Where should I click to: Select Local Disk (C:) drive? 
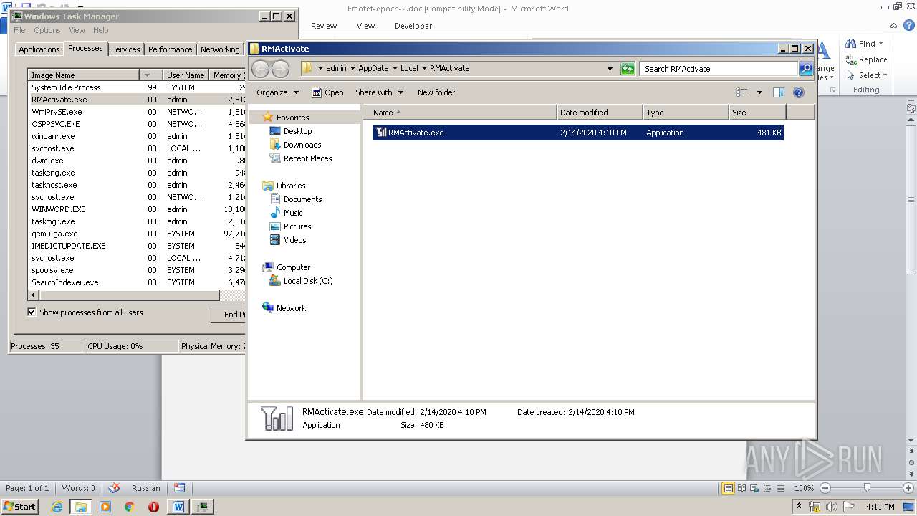click(x=307, y=281)
